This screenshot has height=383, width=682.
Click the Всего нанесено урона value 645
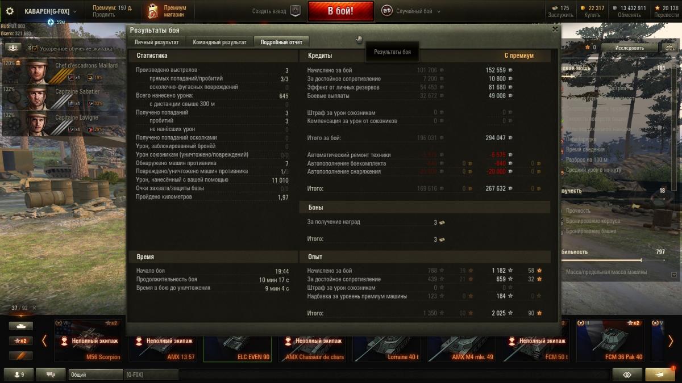284,96
